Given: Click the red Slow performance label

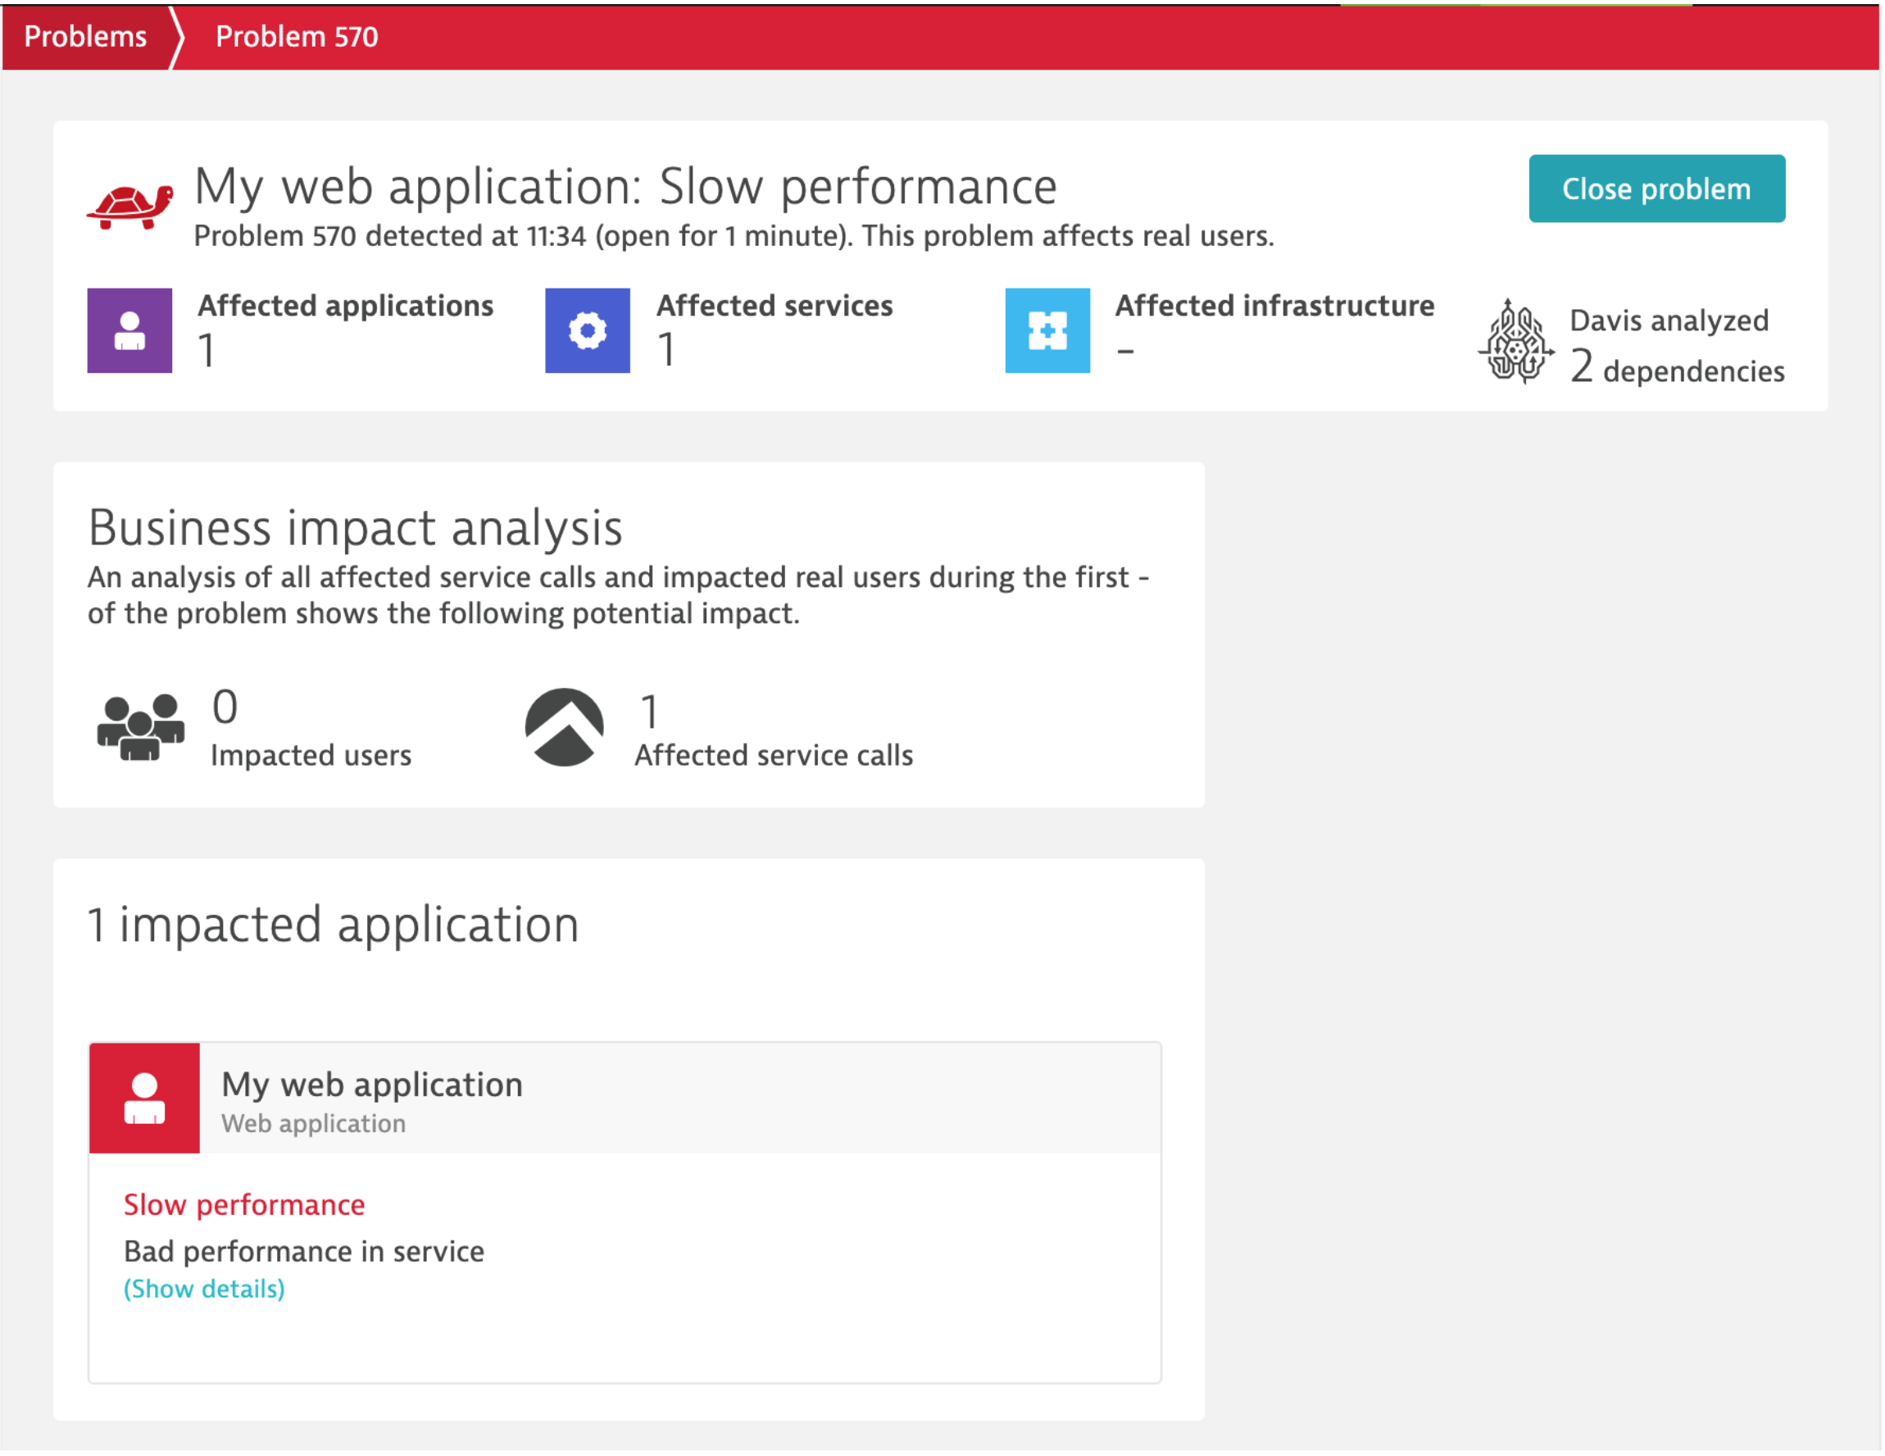Looking at the screenshot, I should (244, 1204).
